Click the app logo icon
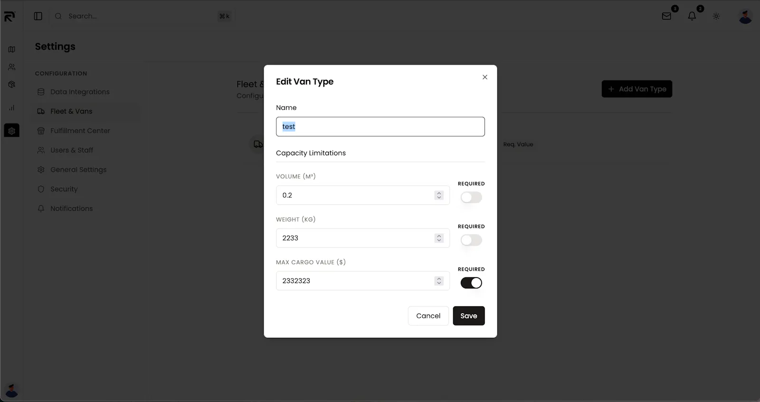760x402 pixels. [9, 16]
